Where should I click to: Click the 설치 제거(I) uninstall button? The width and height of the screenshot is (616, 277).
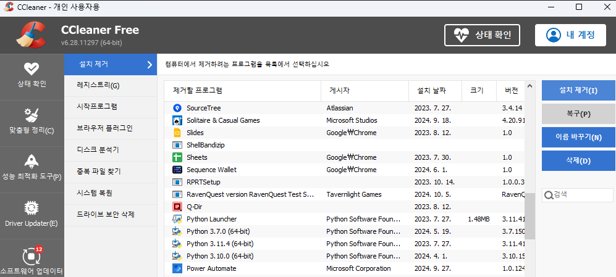coord(578,91)
